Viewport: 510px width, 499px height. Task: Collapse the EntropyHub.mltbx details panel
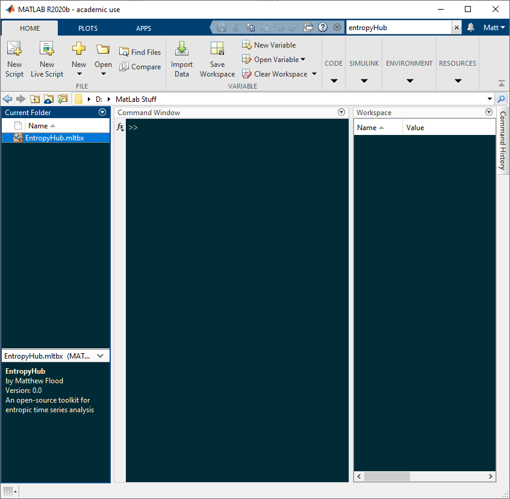tap(100, 356)
